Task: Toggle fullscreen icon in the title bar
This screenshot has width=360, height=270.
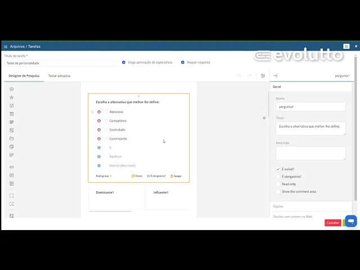Action: pos(346,46)
